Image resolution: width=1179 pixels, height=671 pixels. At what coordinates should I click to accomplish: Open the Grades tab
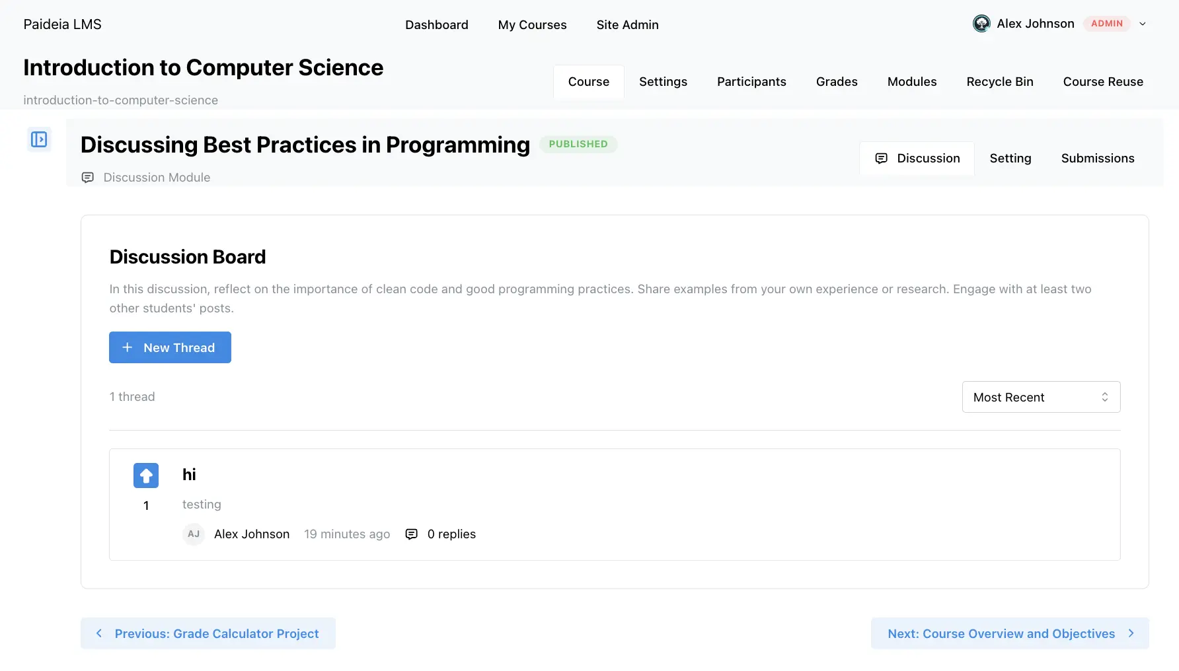[837, 82]
